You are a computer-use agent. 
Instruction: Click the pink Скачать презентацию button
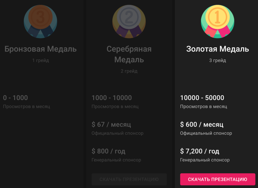217,179
